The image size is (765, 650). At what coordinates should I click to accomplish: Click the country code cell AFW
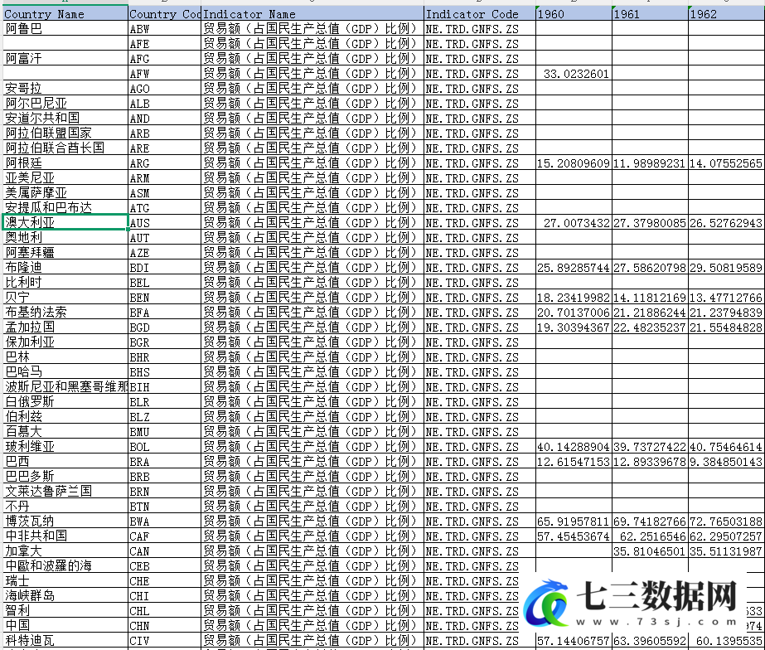tap(165, 74)
